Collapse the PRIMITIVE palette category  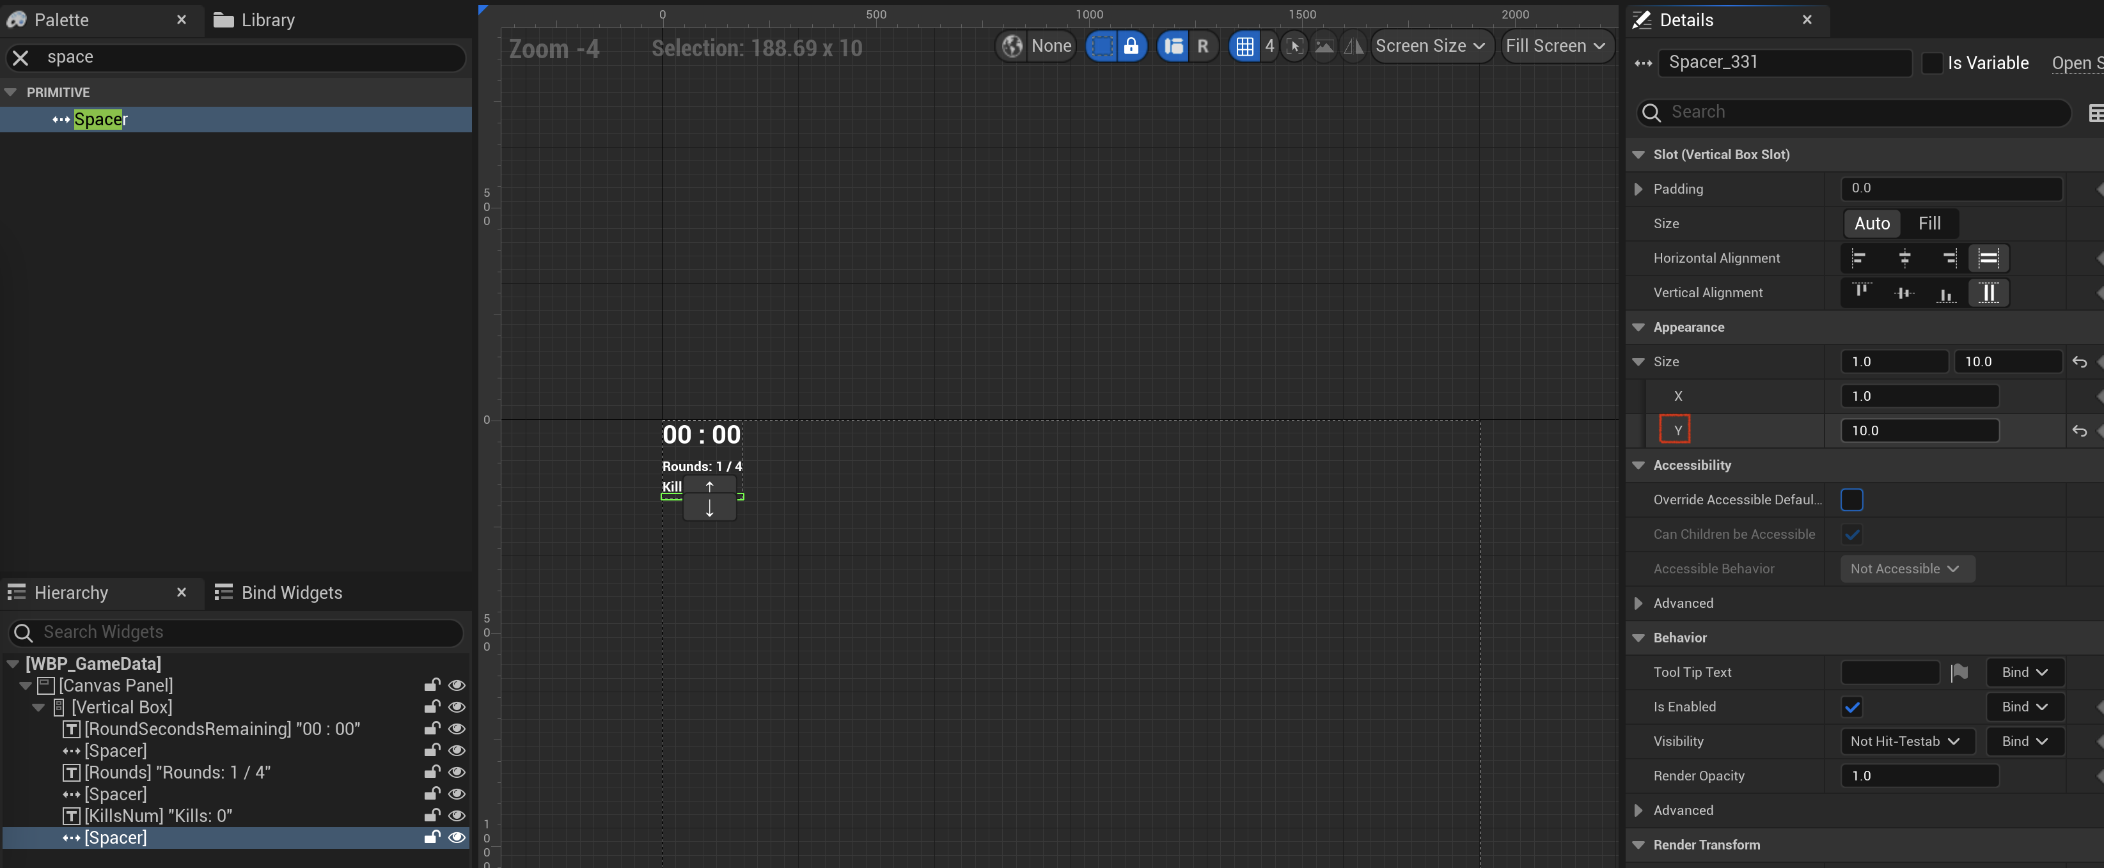[x=11, y=92]
